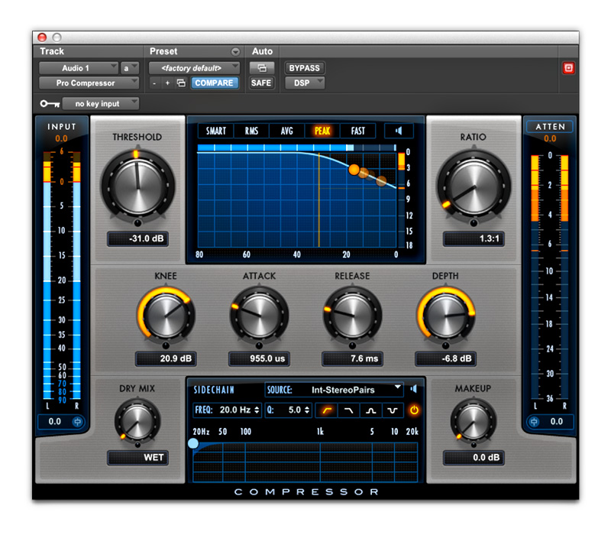Toggle the BYPASS button
Screen dimensions: 611x535
coord(304,68)
